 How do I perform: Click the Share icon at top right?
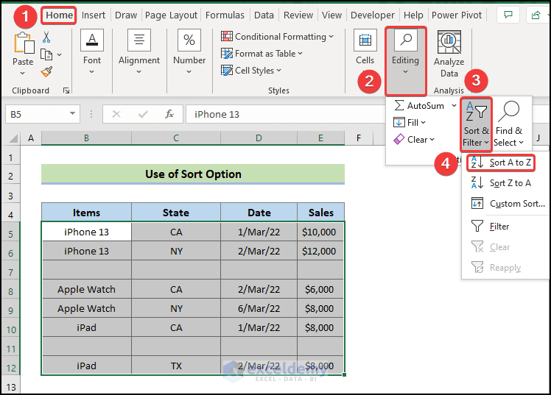[x=536, y=15]
